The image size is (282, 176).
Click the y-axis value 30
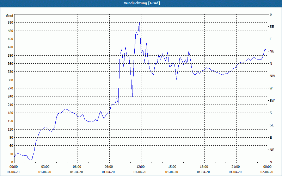[x=11, y=154]
